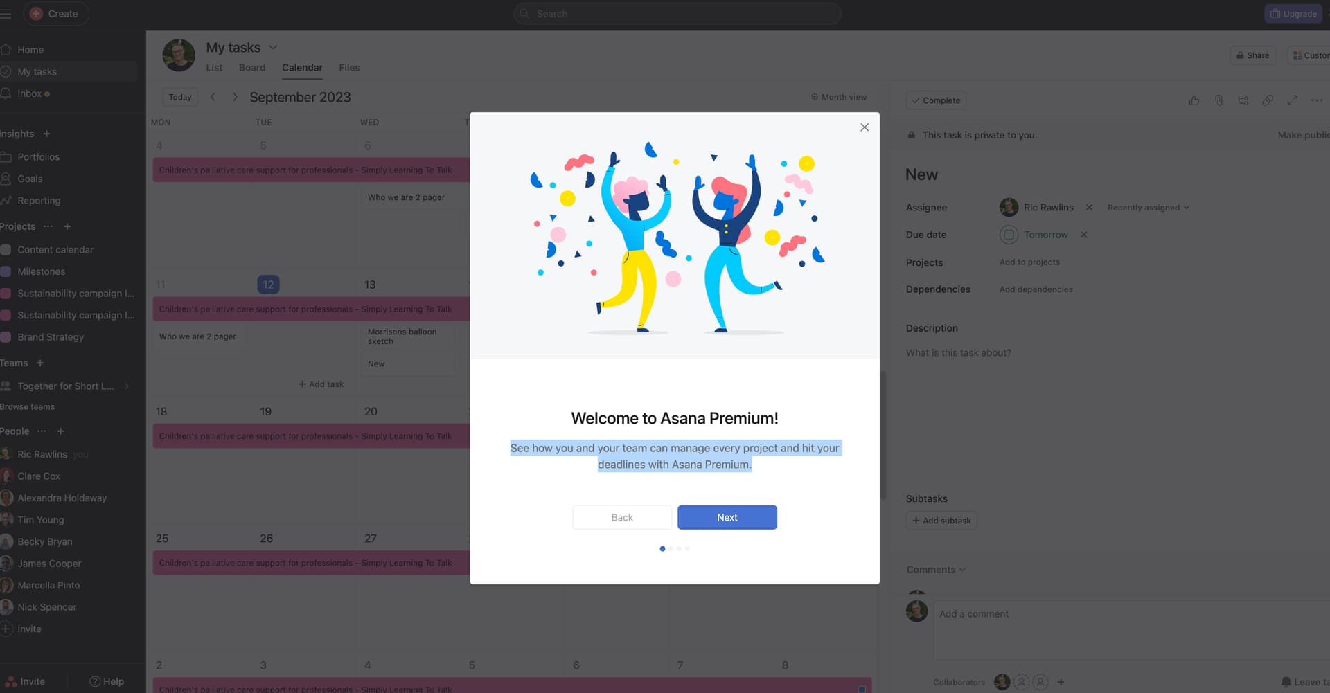Image resolution: width=1330 pixels, height=693 pixels.
Task: Open the Brand Strategy project
Action: point(51,337)
